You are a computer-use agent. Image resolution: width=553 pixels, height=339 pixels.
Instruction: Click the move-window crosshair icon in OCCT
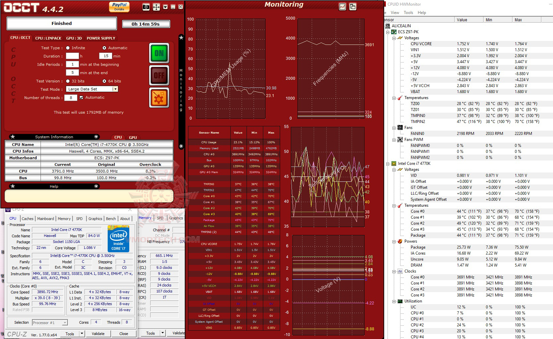(156, 7)
